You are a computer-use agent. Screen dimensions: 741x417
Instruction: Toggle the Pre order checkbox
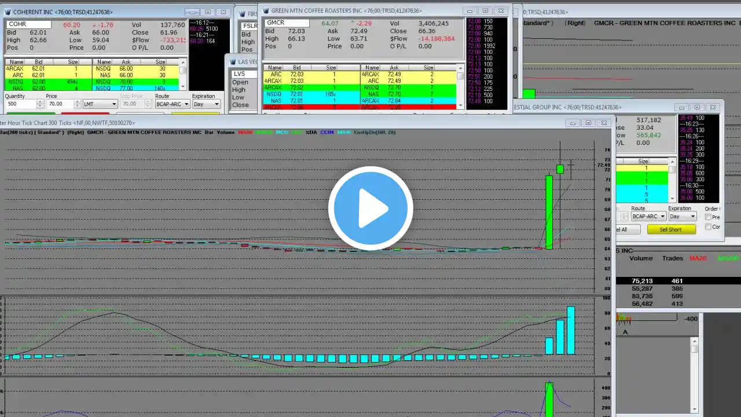[x=708, y=217]
